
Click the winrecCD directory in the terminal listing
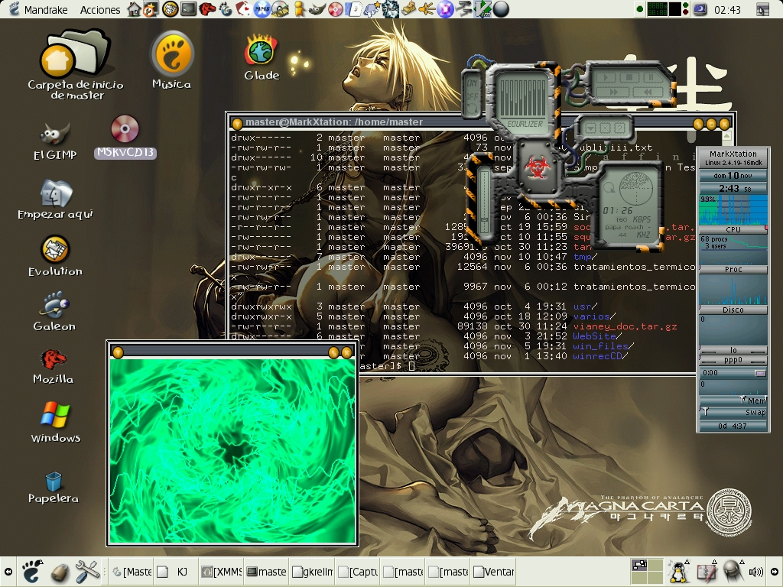pyautogui.click(x=599, y=356)
